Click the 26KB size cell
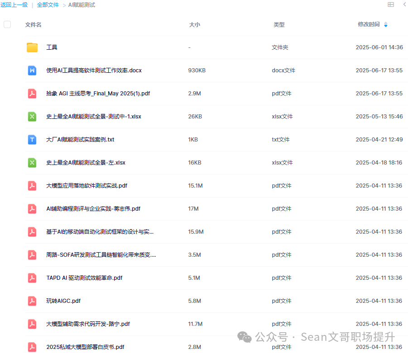 point(195,117)
